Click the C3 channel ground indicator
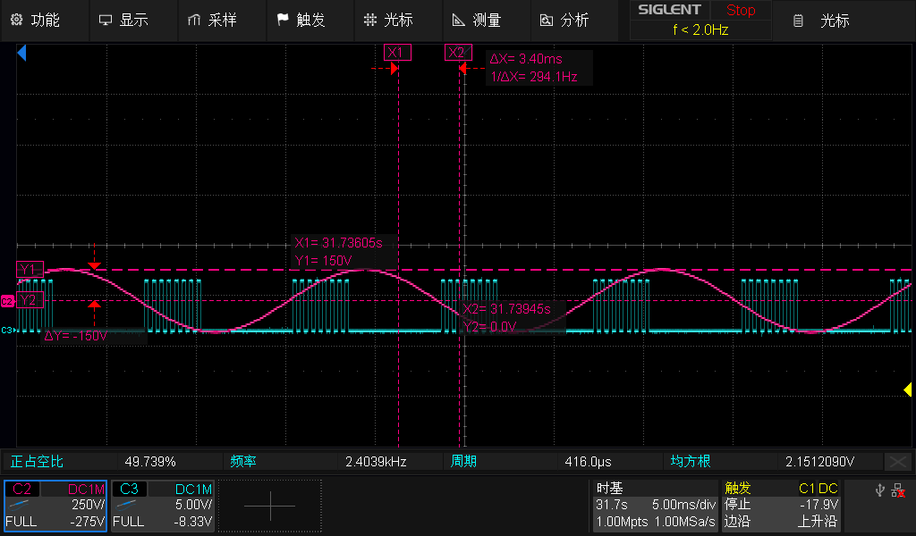 [x=7, y=331]
